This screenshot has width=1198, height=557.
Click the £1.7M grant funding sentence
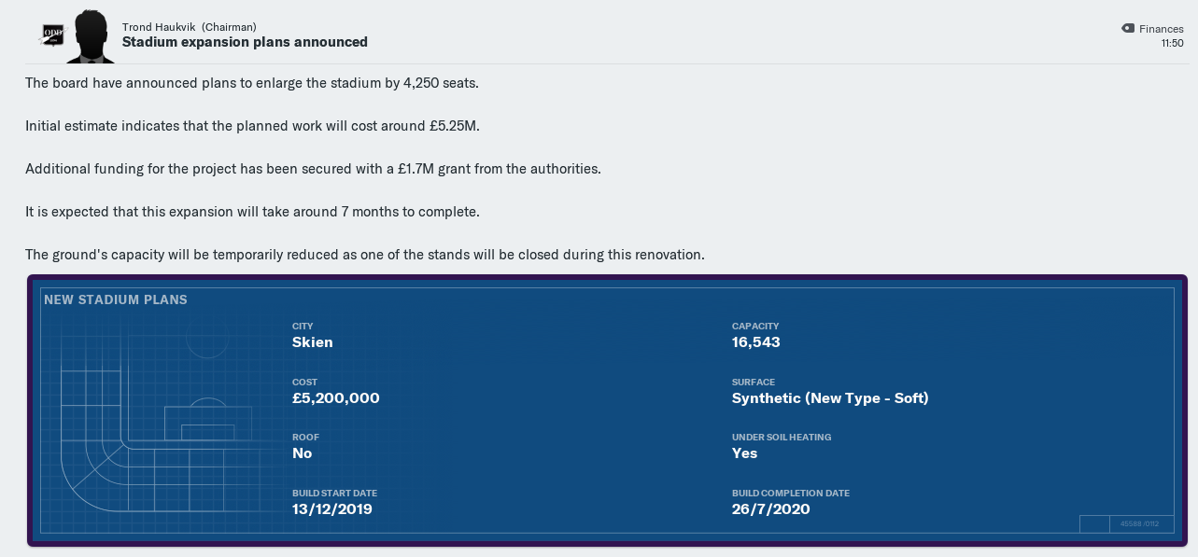pyautogui.click(x=313, y=169)
